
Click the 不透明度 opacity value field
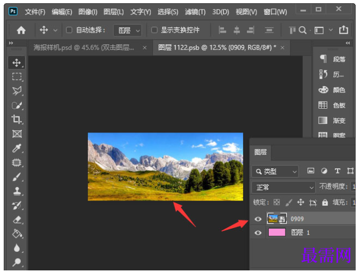click(353, 186)
